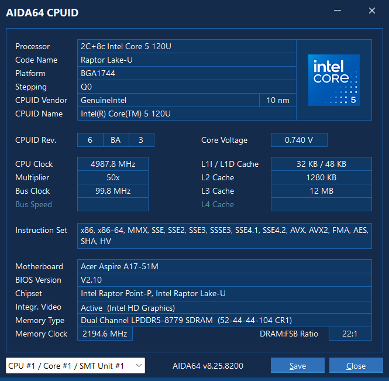Select the Code Name value Raptor Lake-U
Screen dimensions: 389x381
[186, 60]
